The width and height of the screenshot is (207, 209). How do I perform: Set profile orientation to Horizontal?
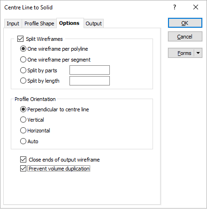(23, 131)
